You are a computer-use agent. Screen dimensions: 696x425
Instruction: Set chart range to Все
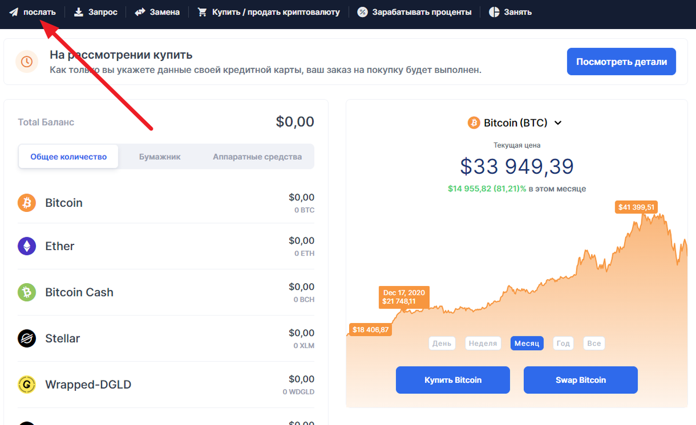pyautogui.click(x=594, y=343)
